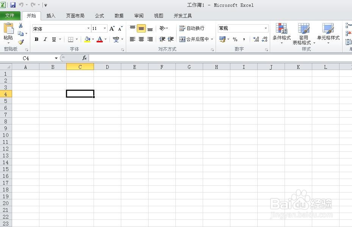352x227 pixels.
Task: Toggle bold formatting
Action: point(36,39)
